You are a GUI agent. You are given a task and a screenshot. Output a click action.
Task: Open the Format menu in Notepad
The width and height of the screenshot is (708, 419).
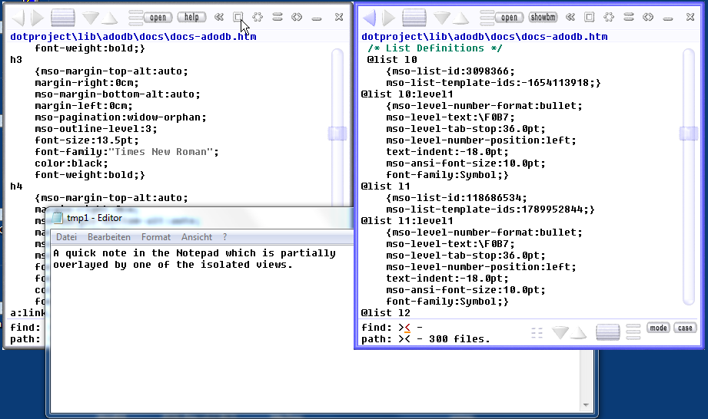pyautogui.click(x=156, y=237)
